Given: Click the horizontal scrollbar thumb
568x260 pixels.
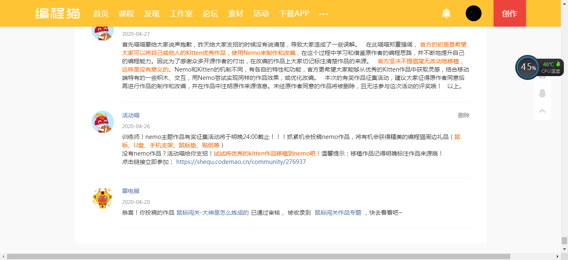Looking at the screenshot, I should (259, 257).
